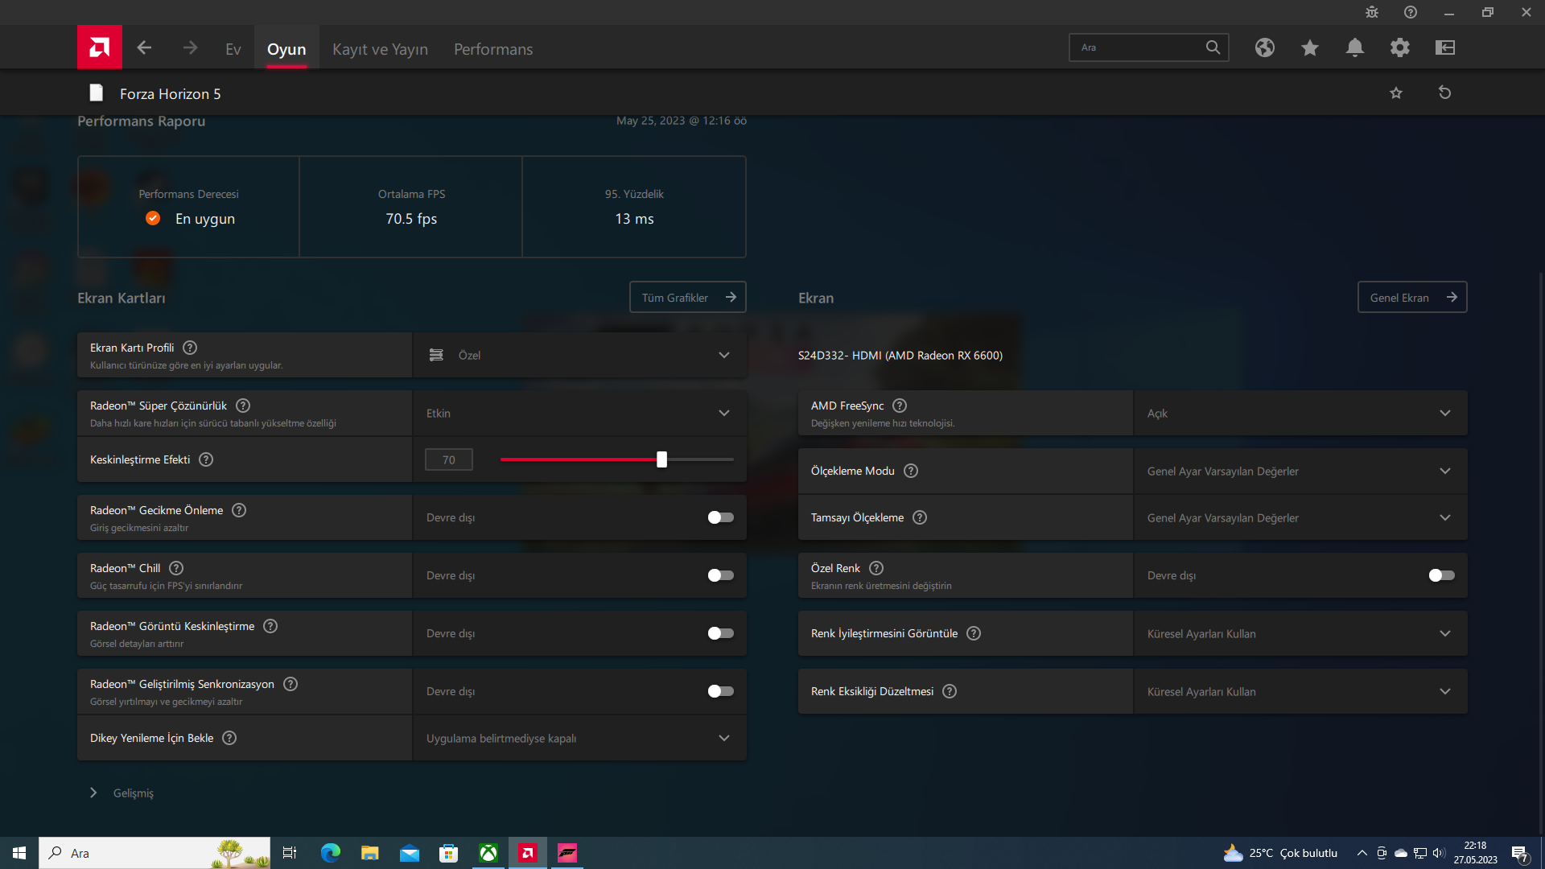Open the Kayıt ve Yayın tab
This screenshot has width=1545, height=869.
point(380,49)
